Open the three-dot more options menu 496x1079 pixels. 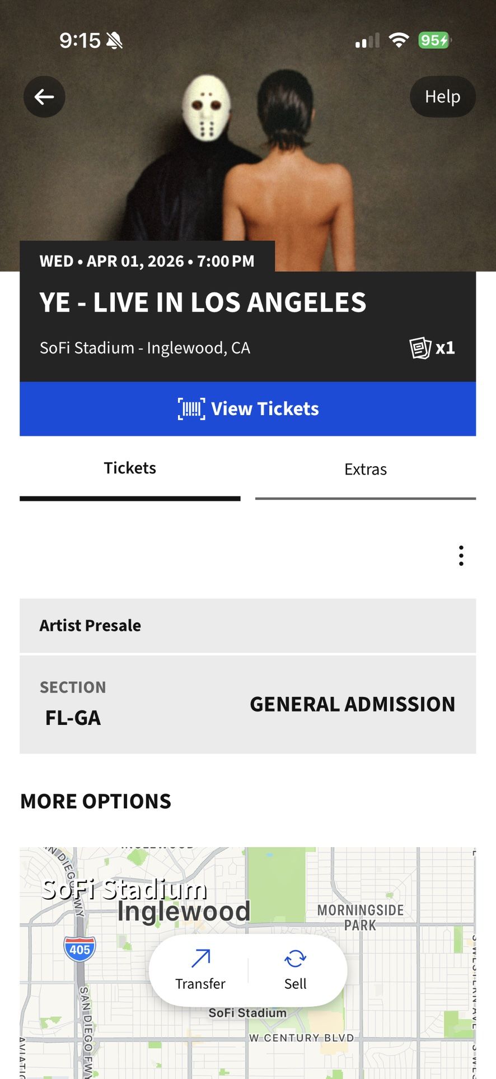tap(461, 556)
